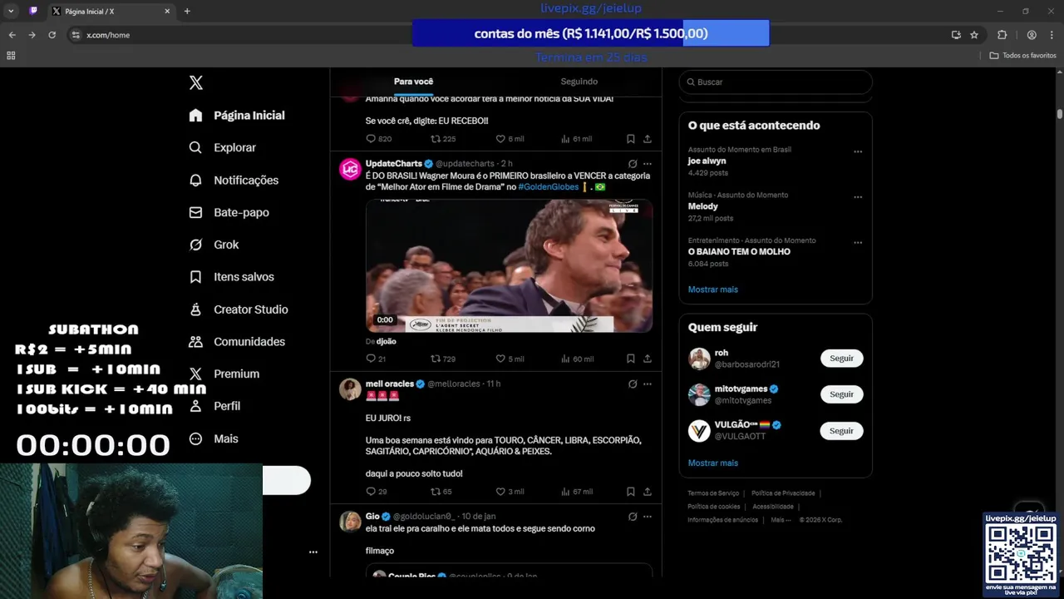Open more options for Melody trend

858,198
